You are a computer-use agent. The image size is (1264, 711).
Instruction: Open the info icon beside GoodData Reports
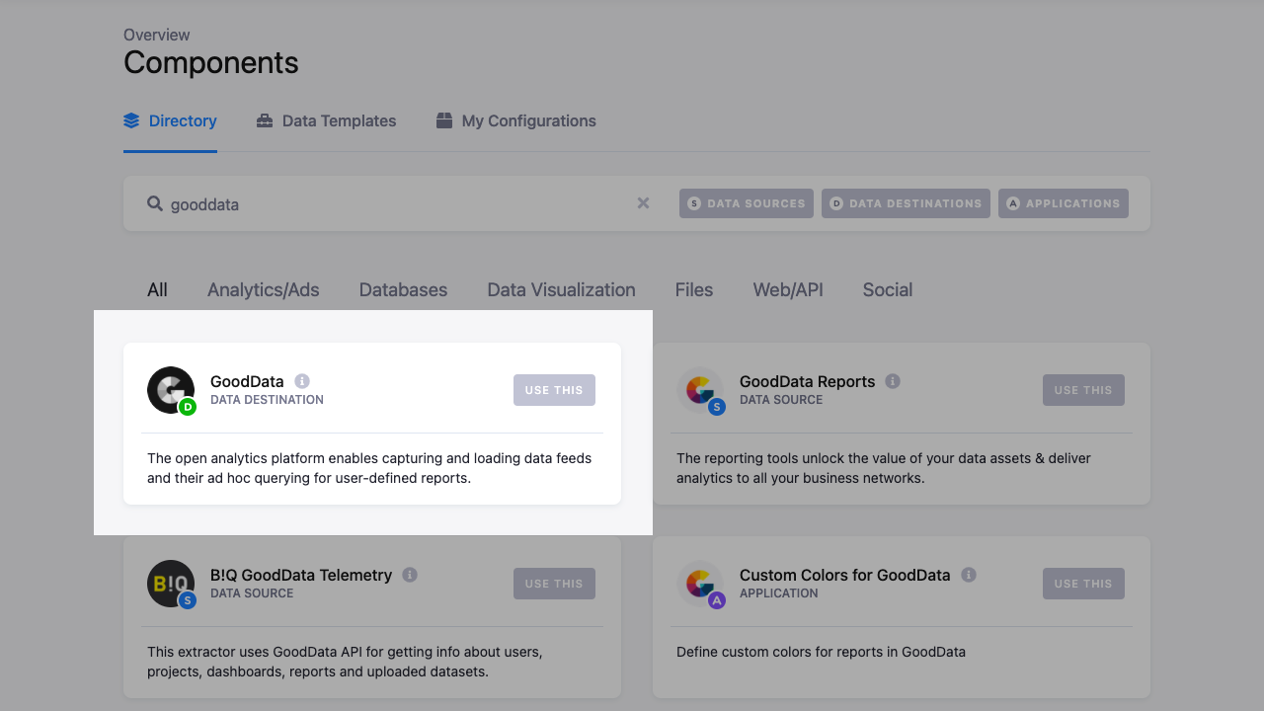(x=893, y=380)
